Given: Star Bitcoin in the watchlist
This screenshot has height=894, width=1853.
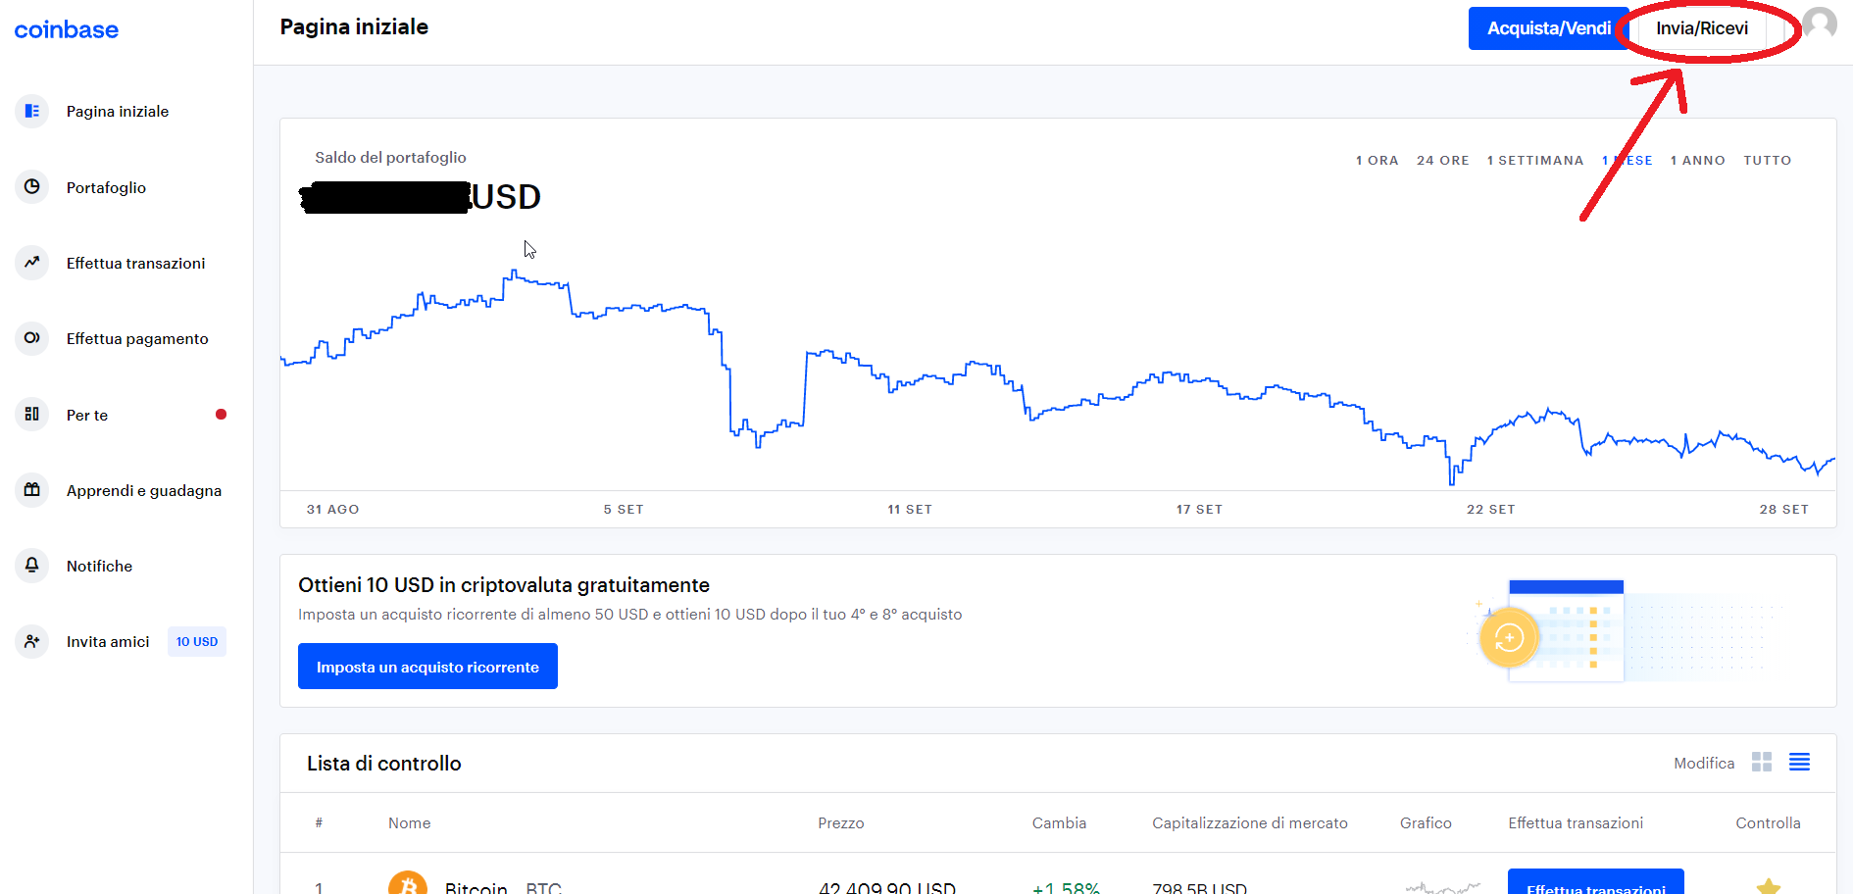Looking at the screenshot, I should click(1769, 885).
